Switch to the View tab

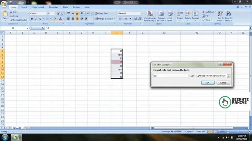pyautogui.click(x=87, y=7)
